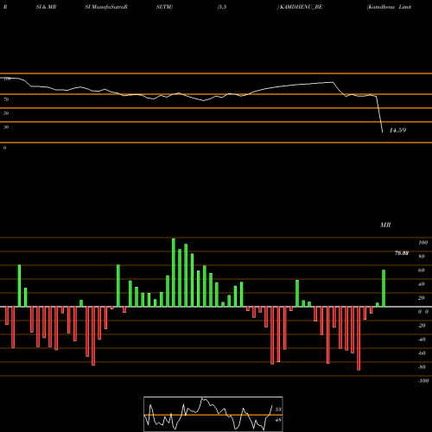Screen dimensions: 432x432
Task: Click the 53 label in mini chart
Action: coord(278,410)
